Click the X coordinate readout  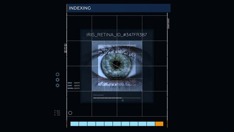(x=57, y=111)
